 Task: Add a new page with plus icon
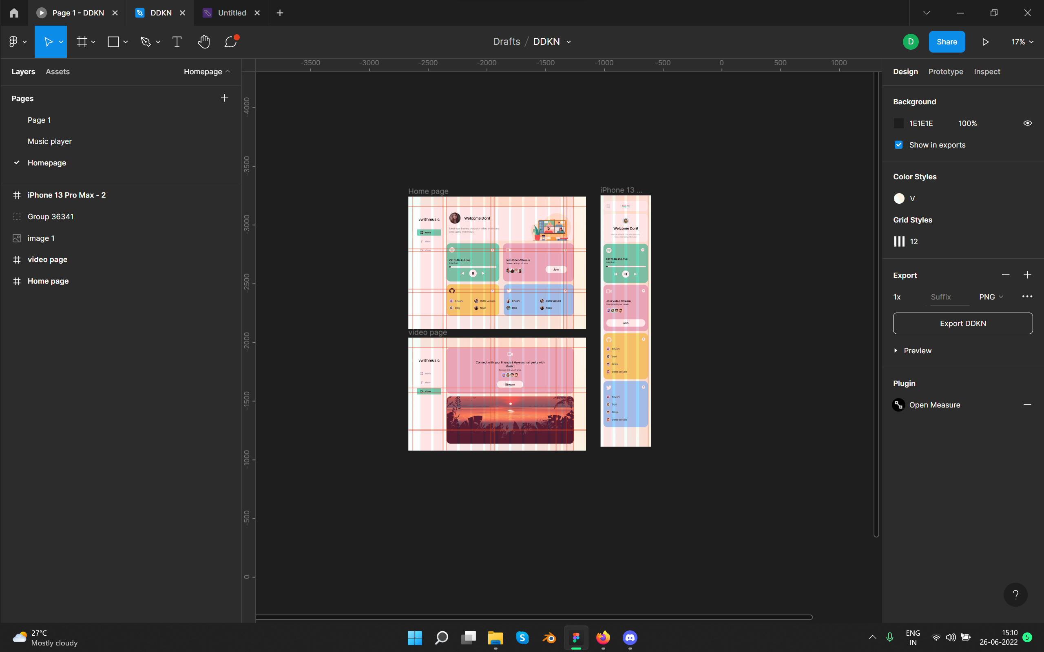point(224,98)
